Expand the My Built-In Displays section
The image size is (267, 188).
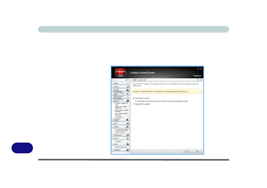coord(113,120)
